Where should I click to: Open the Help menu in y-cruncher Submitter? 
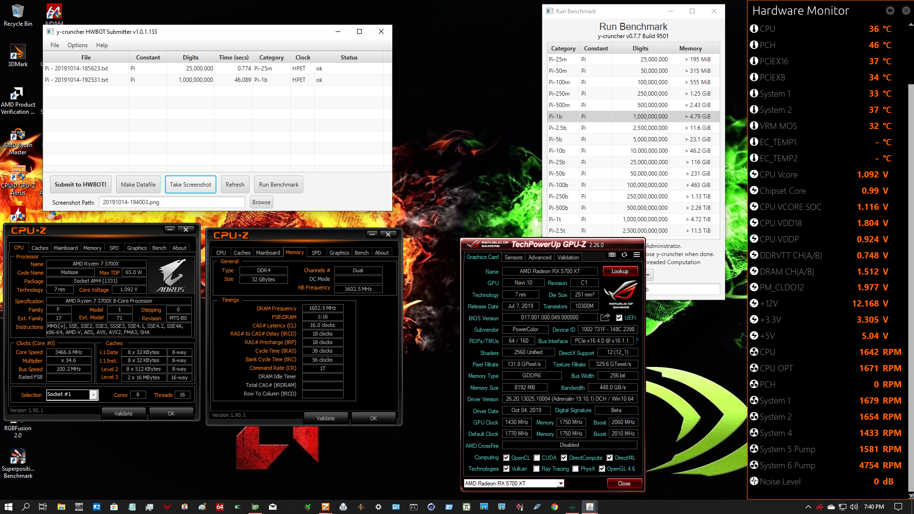[102, 45]
